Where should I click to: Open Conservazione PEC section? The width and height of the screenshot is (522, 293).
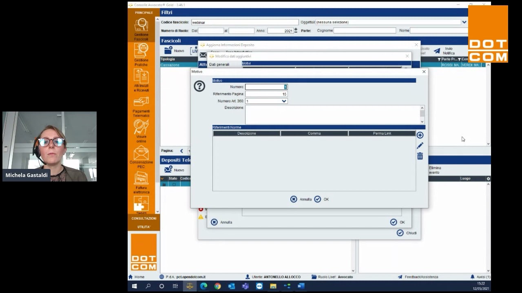pyautogui.click(x=141, y=157)
